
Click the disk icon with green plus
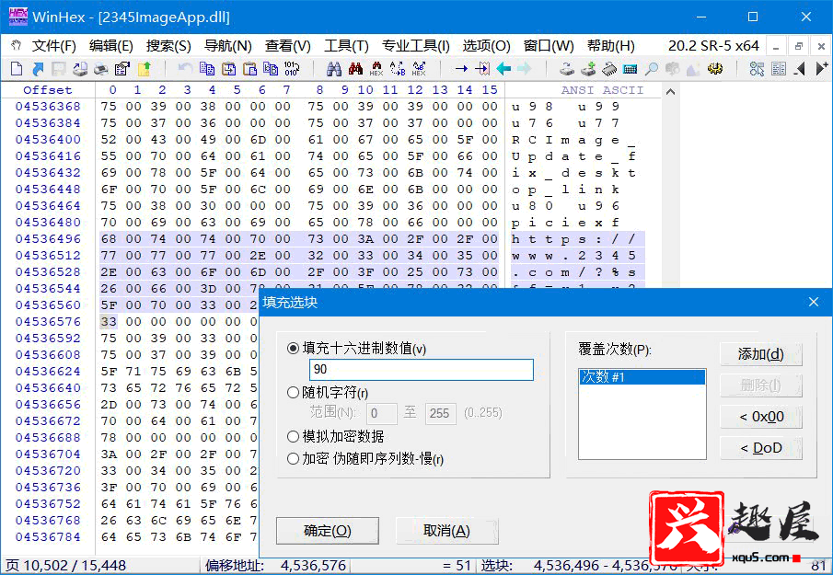click(588, 68)
